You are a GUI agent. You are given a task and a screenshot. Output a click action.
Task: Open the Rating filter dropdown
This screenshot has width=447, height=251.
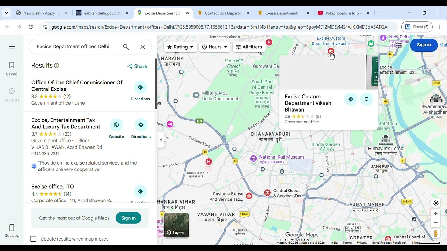point(180,47)
